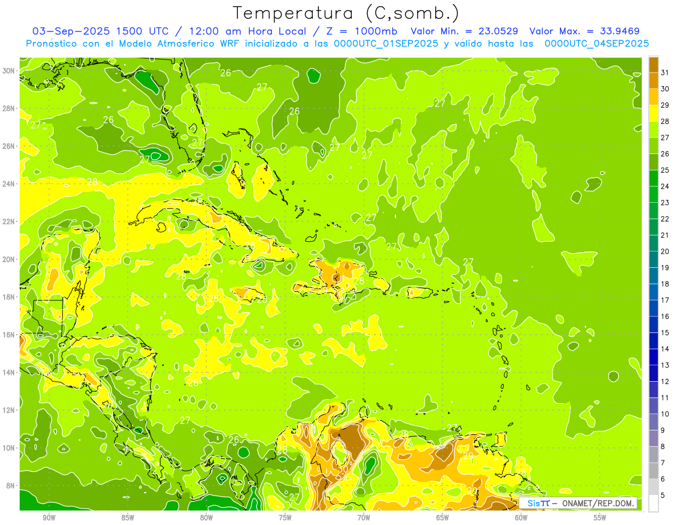Click the gray colorbar band between 6 and 7
The image size is (680, 525).
(x=653, y=471)
